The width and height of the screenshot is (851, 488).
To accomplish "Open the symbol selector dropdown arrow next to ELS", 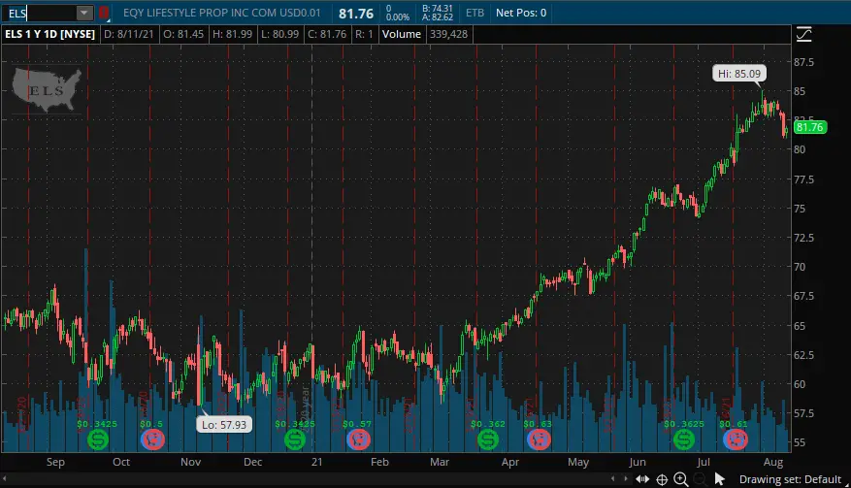I will 84,13.
